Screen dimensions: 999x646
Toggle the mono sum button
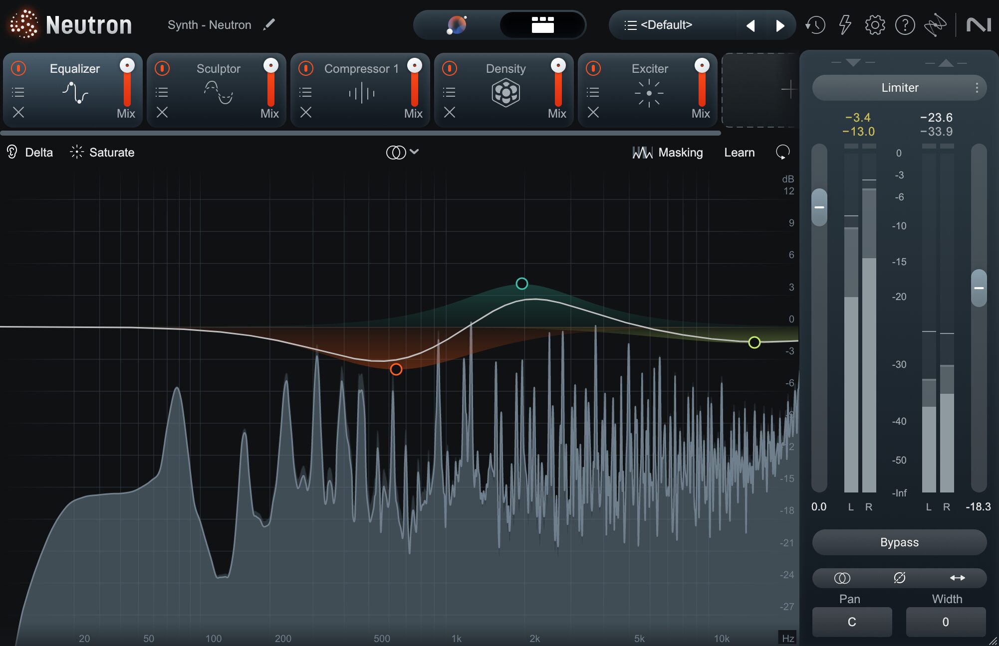click(842, 578)
